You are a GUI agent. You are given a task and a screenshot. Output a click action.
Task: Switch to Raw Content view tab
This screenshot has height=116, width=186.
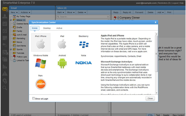coord(178,115)
